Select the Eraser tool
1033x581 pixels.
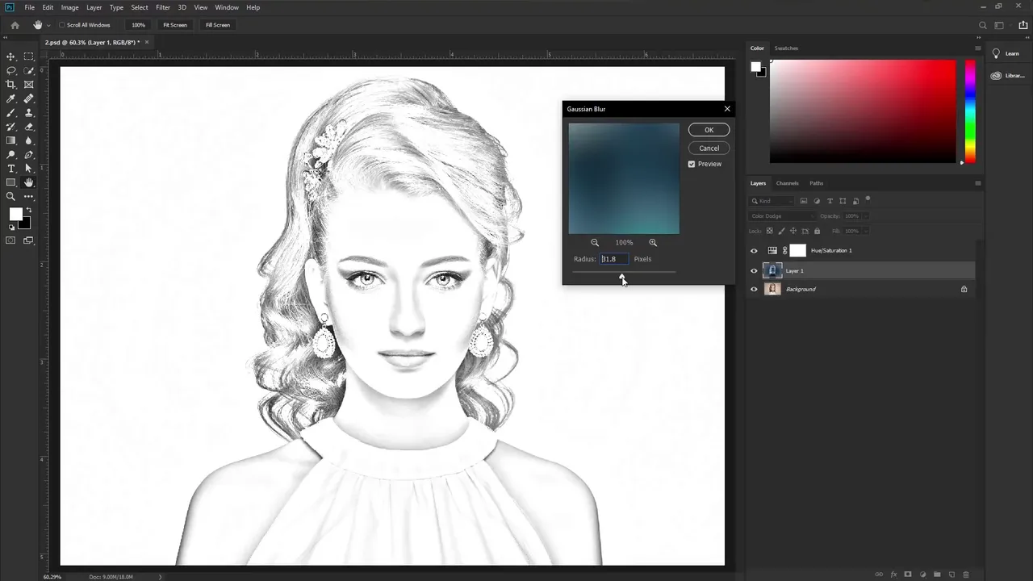point(29,127)
